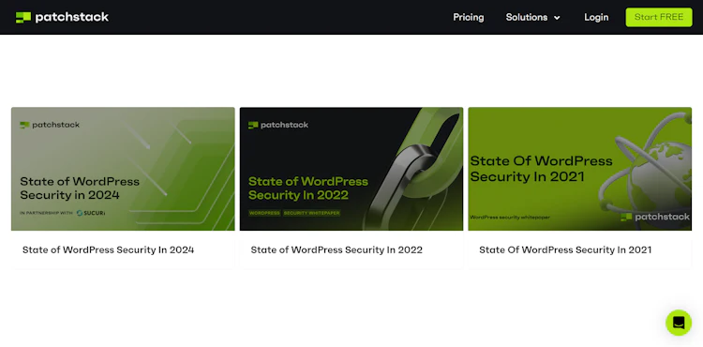
Task: Open the Pricing page
Action: (468, 17)
